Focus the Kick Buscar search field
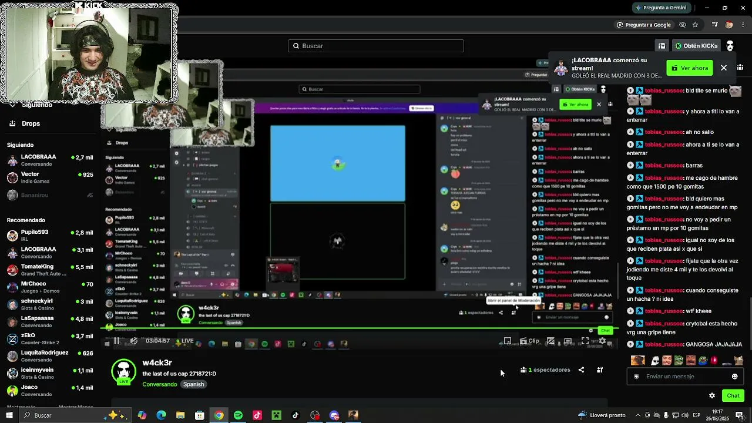 coord(376,46)
